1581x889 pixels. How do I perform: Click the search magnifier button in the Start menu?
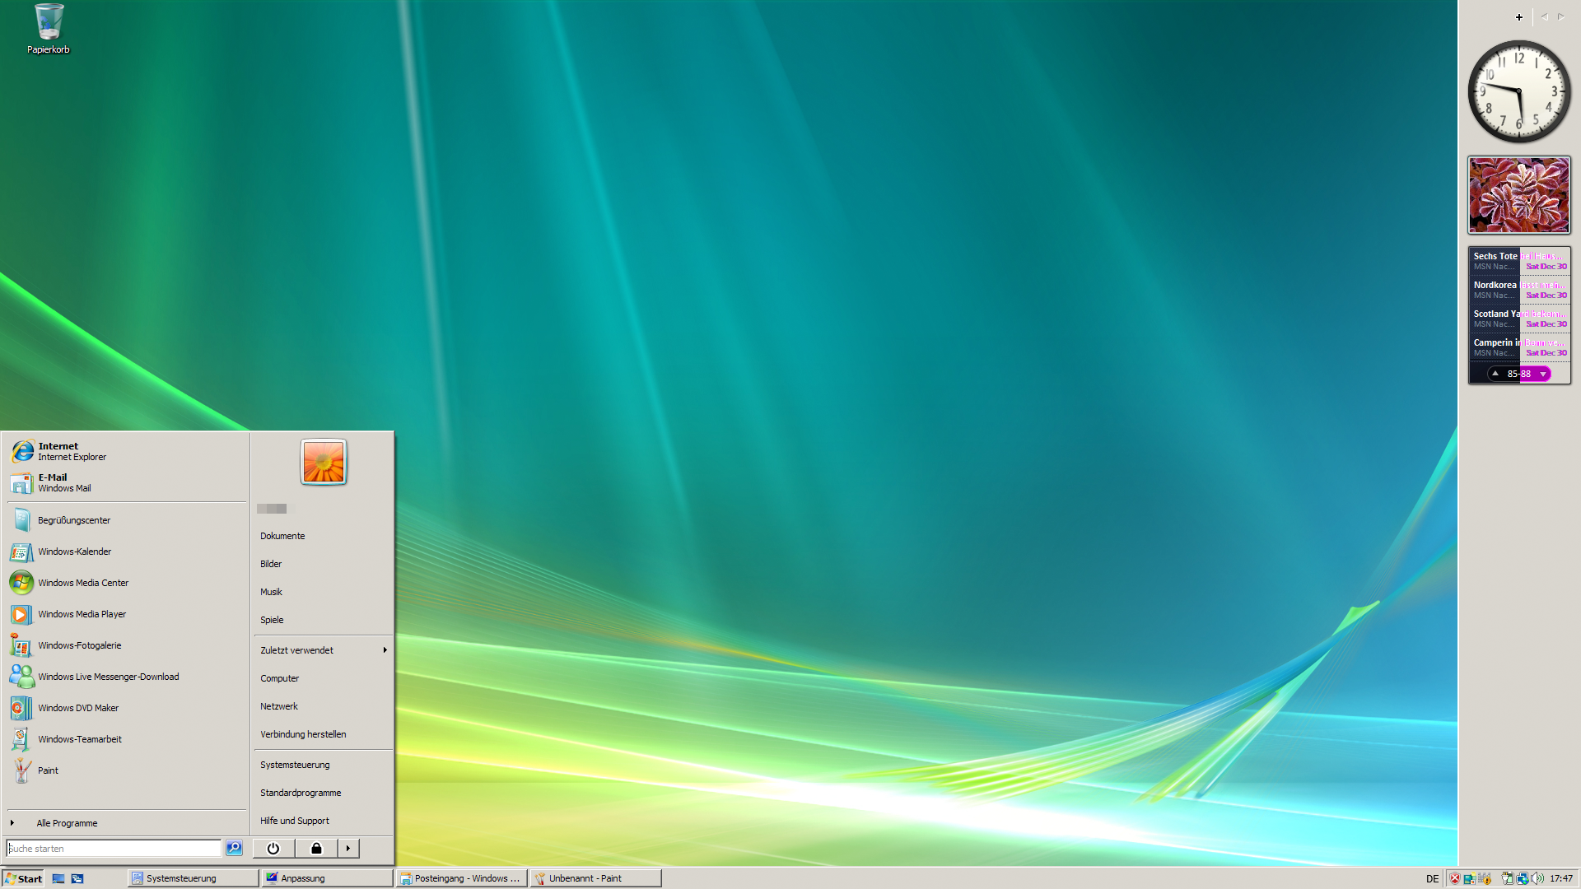(234, 848)
